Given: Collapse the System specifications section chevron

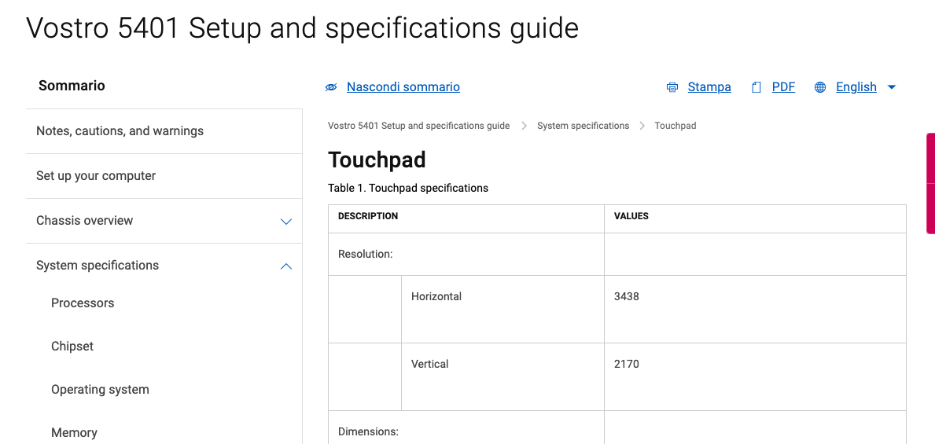Looking at the screenshot, I should point(286,266).
